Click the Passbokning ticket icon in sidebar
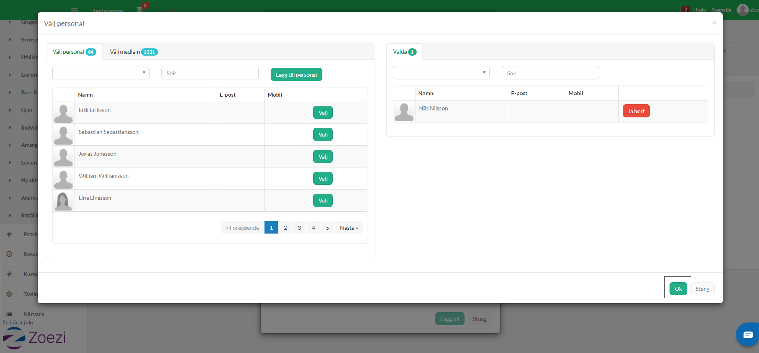 9,234
